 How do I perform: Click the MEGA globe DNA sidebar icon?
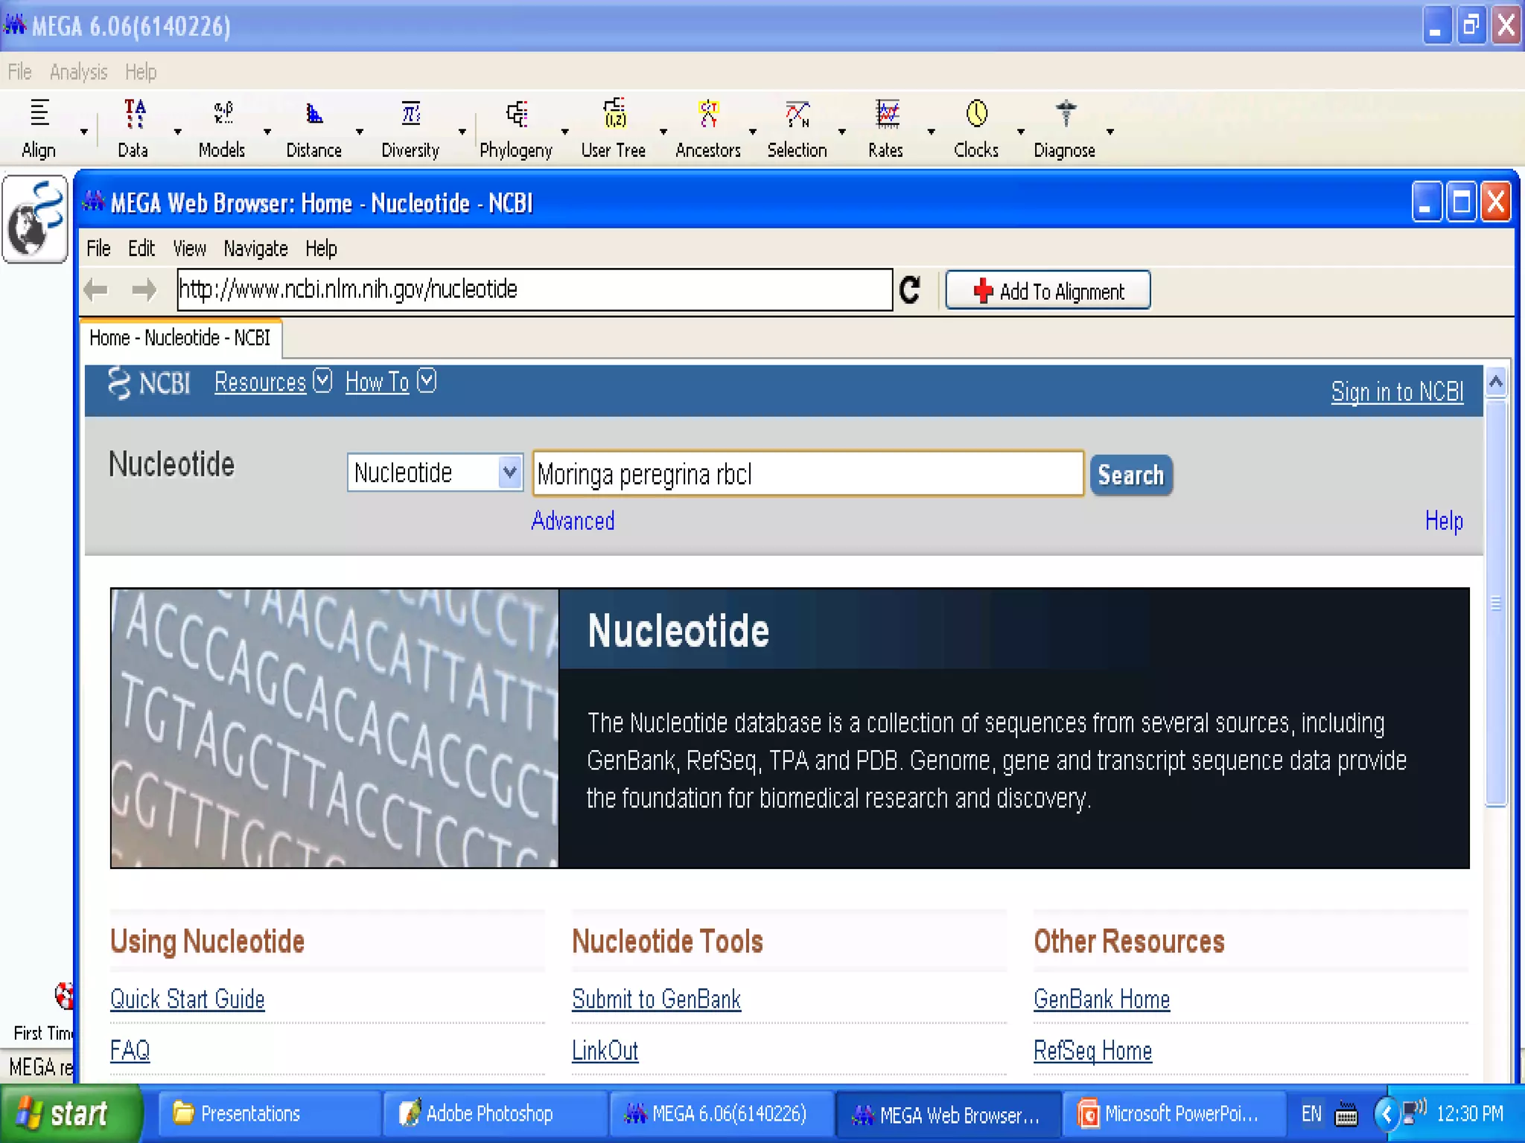pyautogui.click(x=35, y=219)
